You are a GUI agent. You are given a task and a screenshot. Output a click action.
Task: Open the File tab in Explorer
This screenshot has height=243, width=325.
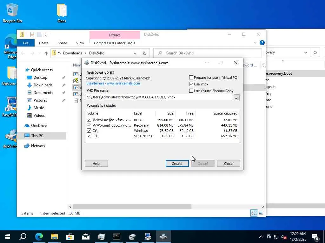click(x=26, y=43)
